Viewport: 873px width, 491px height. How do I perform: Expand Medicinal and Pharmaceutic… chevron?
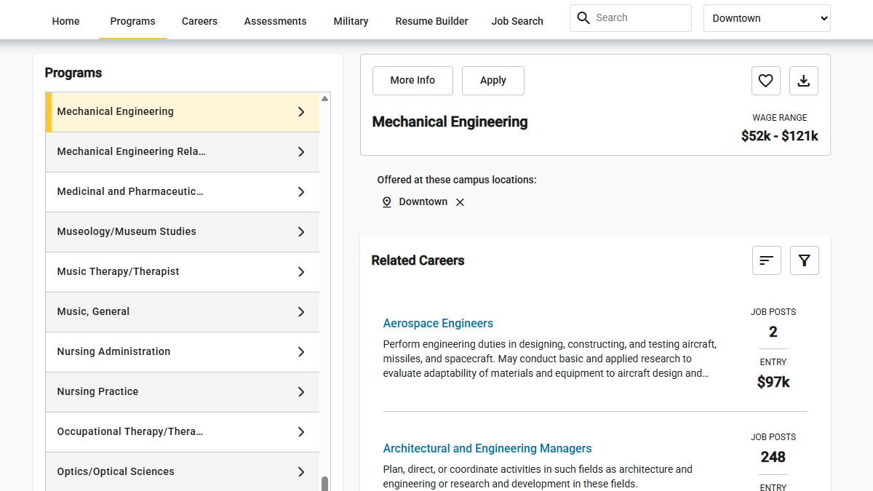tap(301, 192)
